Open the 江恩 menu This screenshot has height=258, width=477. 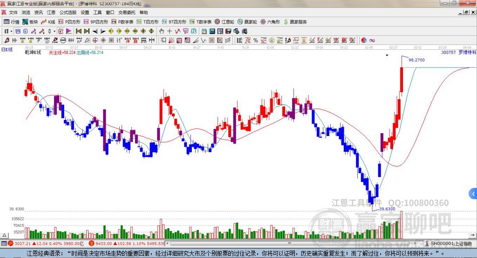click(51, 13)
